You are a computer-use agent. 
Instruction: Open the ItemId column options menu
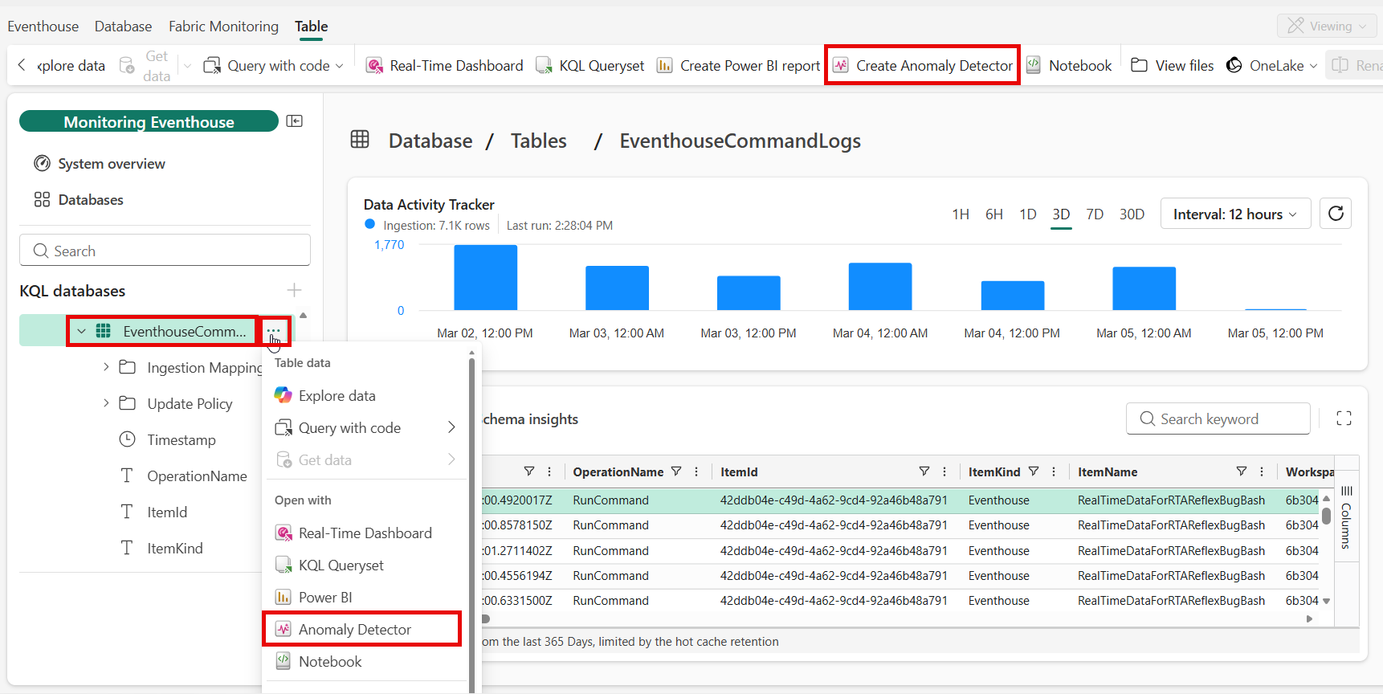click(x=944, y=472)
